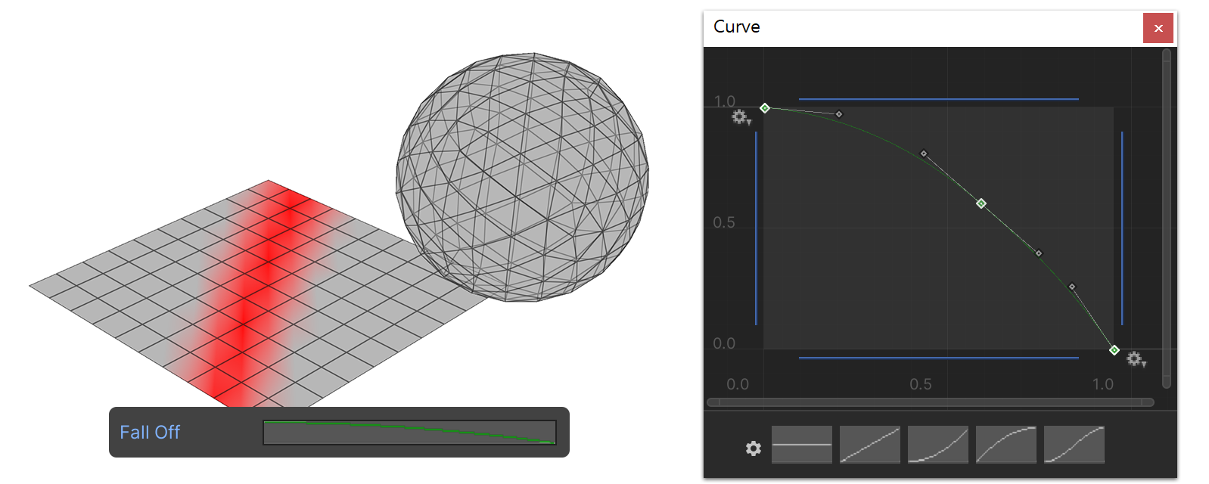Click the first keyframe's right tangent handle
Image resolution: width=1209 pixels, height=484 pixels.
coord(838,114)
